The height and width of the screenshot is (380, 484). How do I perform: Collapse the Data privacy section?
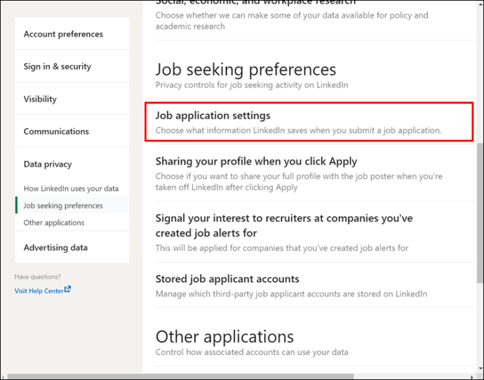pos(48,164)
